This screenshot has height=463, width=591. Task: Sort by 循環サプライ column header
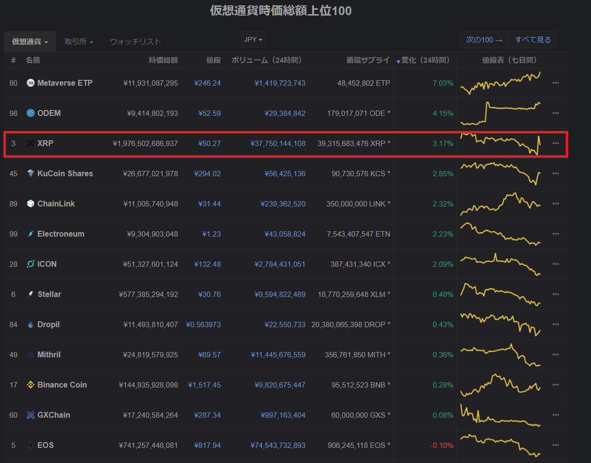click(368, 60)
